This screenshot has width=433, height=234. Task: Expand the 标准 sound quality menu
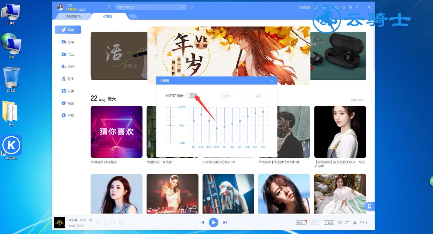click(x=315, y=222)
